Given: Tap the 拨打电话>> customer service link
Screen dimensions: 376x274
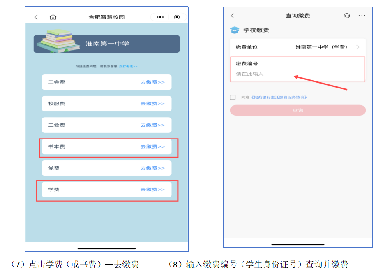Looking at the screenshot, I should (128, 66).
